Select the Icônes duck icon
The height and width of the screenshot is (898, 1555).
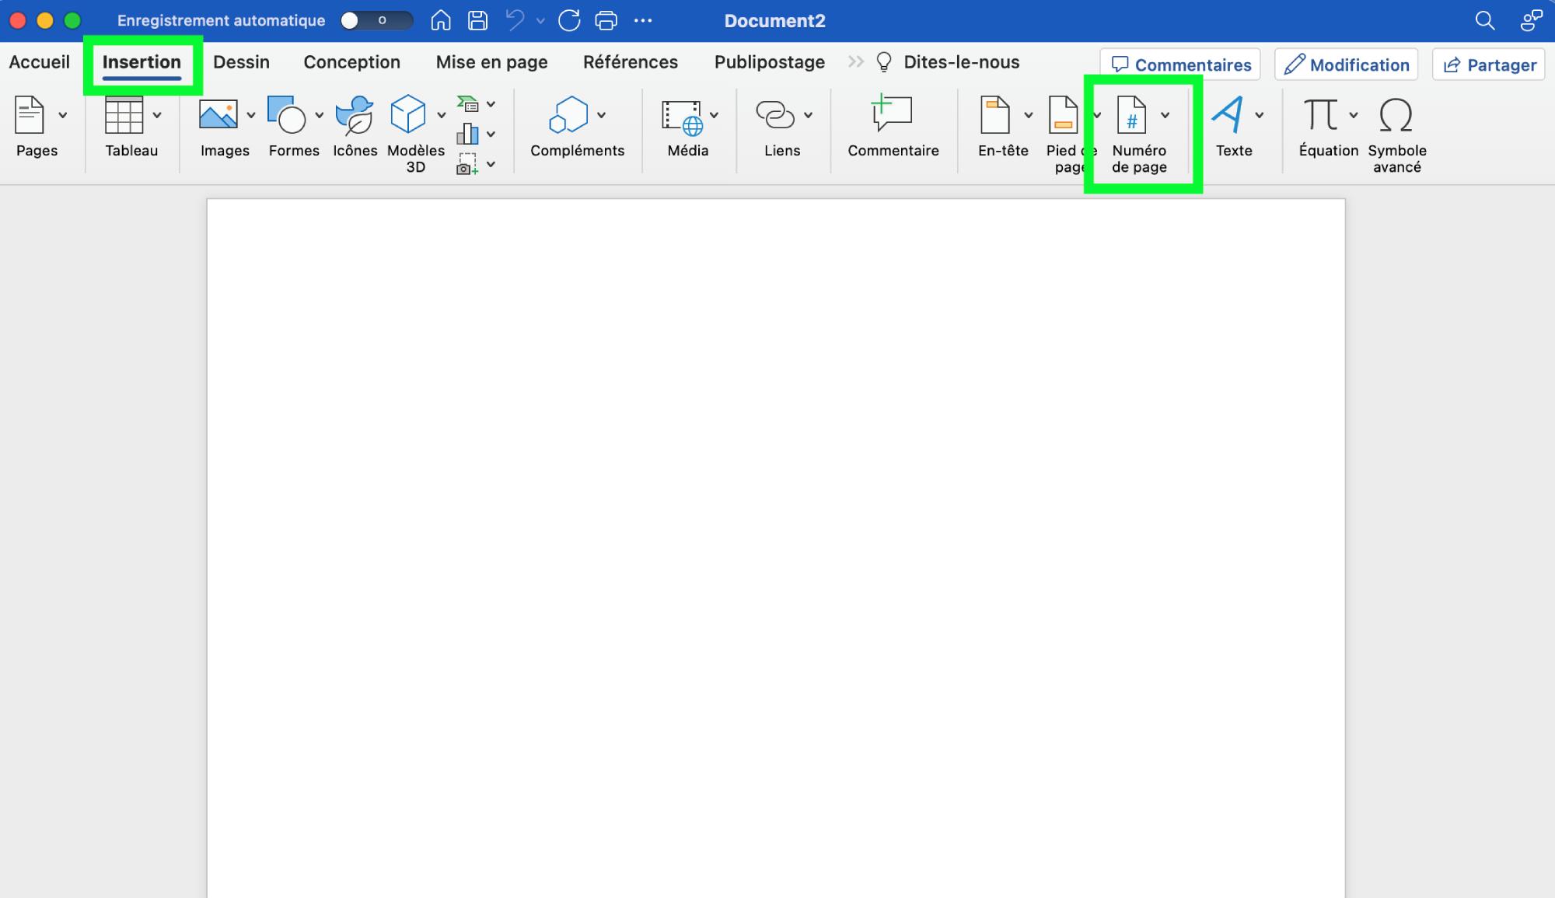pyautogui.click(x=355, y=115)
